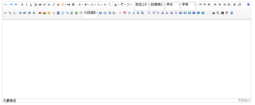Click inside the empty editing area

click(x=127, y=59)
